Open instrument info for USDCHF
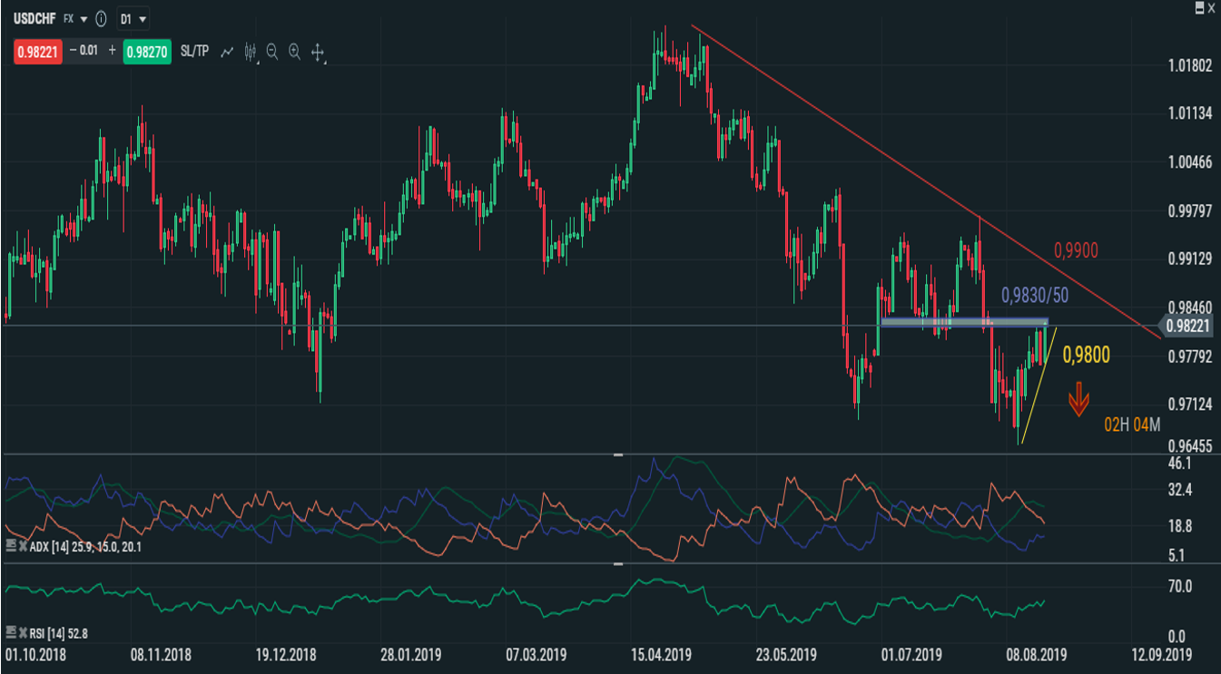Screen dimensions: 1221x674 101,18
